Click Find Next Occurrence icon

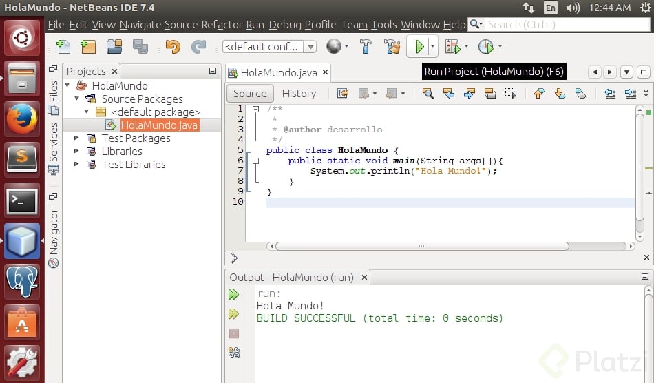click(x=470, y=94)
